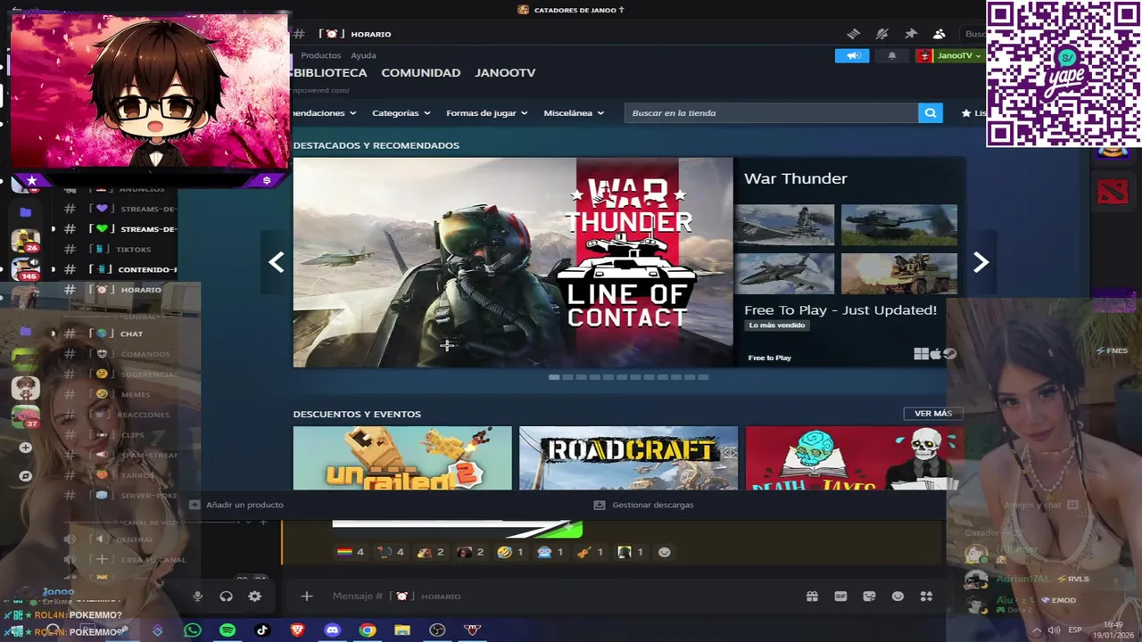Show Discord member list icon
The image size is (1142, 642).
(x=939, y=34)
